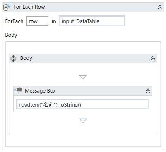This screenshot has width=166, height=152.
Task: Click the row.Item("名前").ToString() text field
Action: click(x=82, y=104)
